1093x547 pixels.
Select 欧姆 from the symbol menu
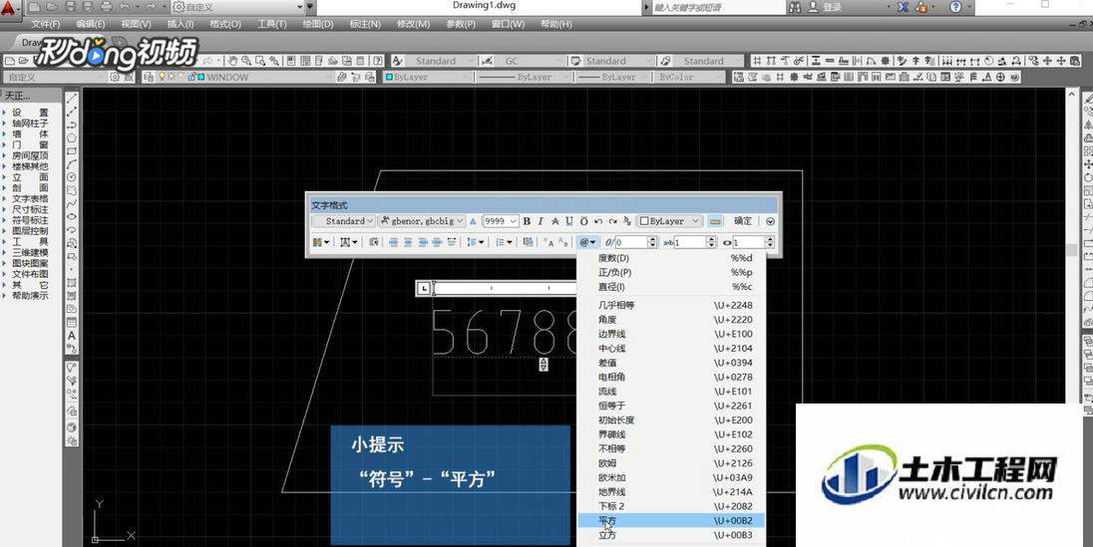coord(672,462)
